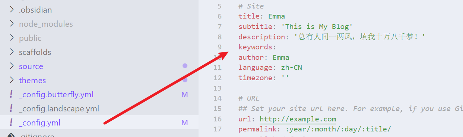Expand the source folder chevron
The height and width of the screenshot is (137, 463).
(x=12, y=66)
